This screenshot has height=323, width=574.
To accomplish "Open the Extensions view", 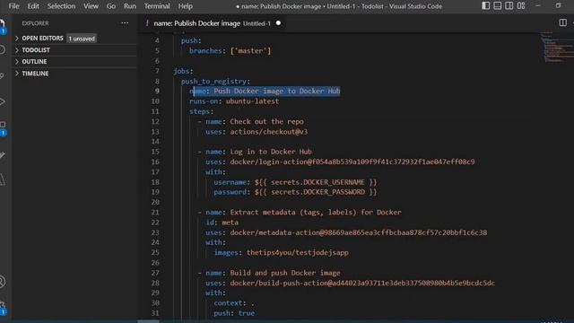I will click(x=2, y=126).
